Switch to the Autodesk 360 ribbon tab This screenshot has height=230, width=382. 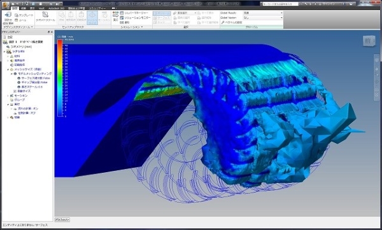(x=56, y=8)
